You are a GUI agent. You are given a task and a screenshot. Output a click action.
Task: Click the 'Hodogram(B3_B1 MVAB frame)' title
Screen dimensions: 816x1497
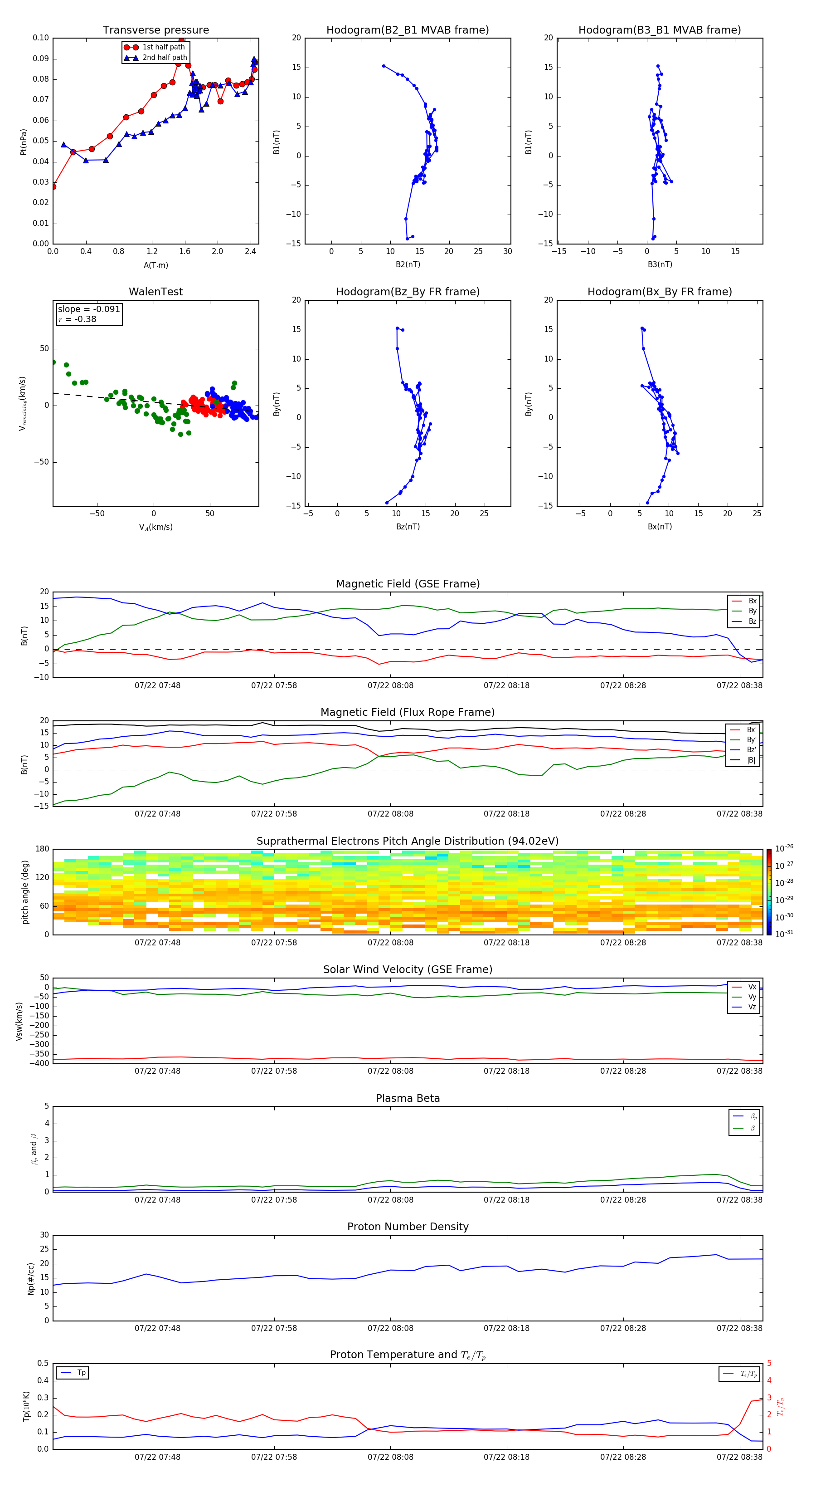(x=660, y=30)
